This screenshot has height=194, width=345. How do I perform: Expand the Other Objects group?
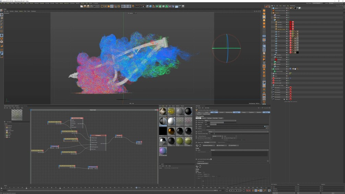(274, 57)
